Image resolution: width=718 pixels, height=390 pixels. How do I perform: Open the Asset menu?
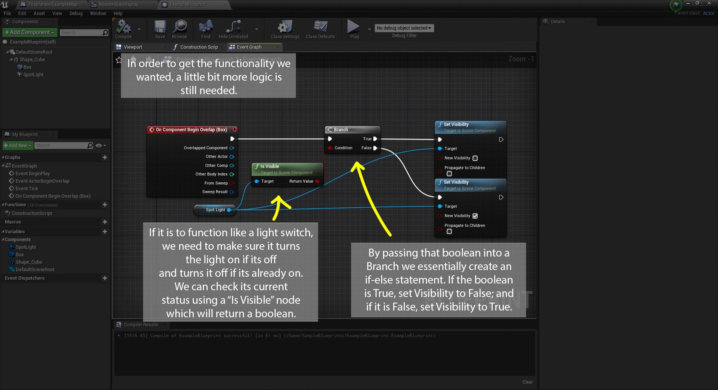click(39, 13)
